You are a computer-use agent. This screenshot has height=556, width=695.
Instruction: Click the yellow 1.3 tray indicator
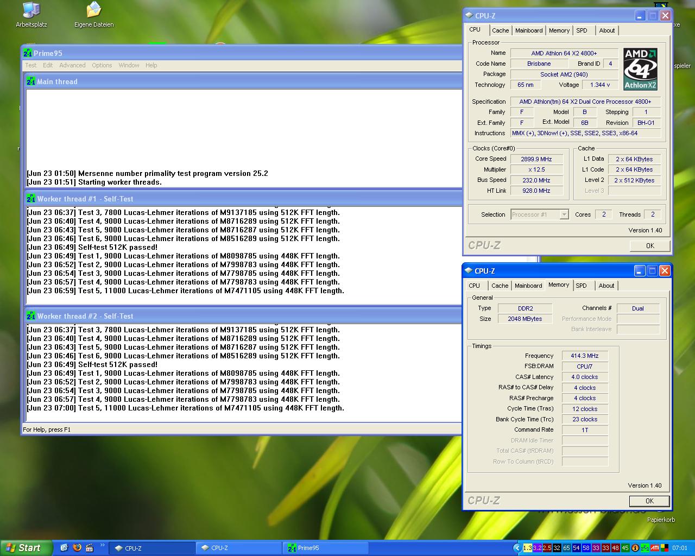coord(527,548)
